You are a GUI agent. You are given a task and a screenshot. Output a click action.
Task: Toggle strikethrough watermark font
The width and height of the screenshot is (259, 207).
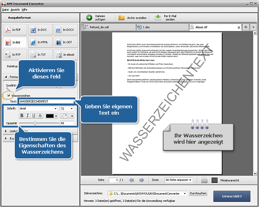[x=40, y=116]
